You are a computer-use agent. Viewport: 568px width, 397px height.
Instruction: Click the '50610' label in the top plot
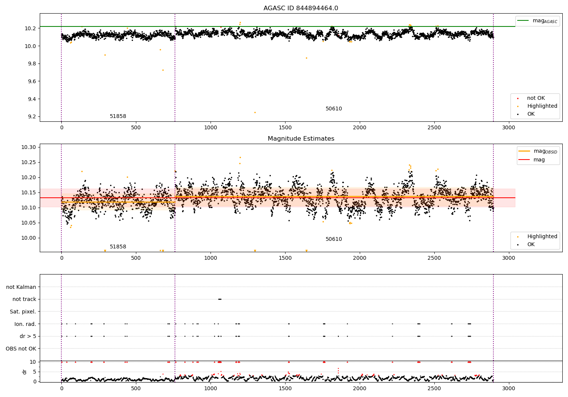334,109
